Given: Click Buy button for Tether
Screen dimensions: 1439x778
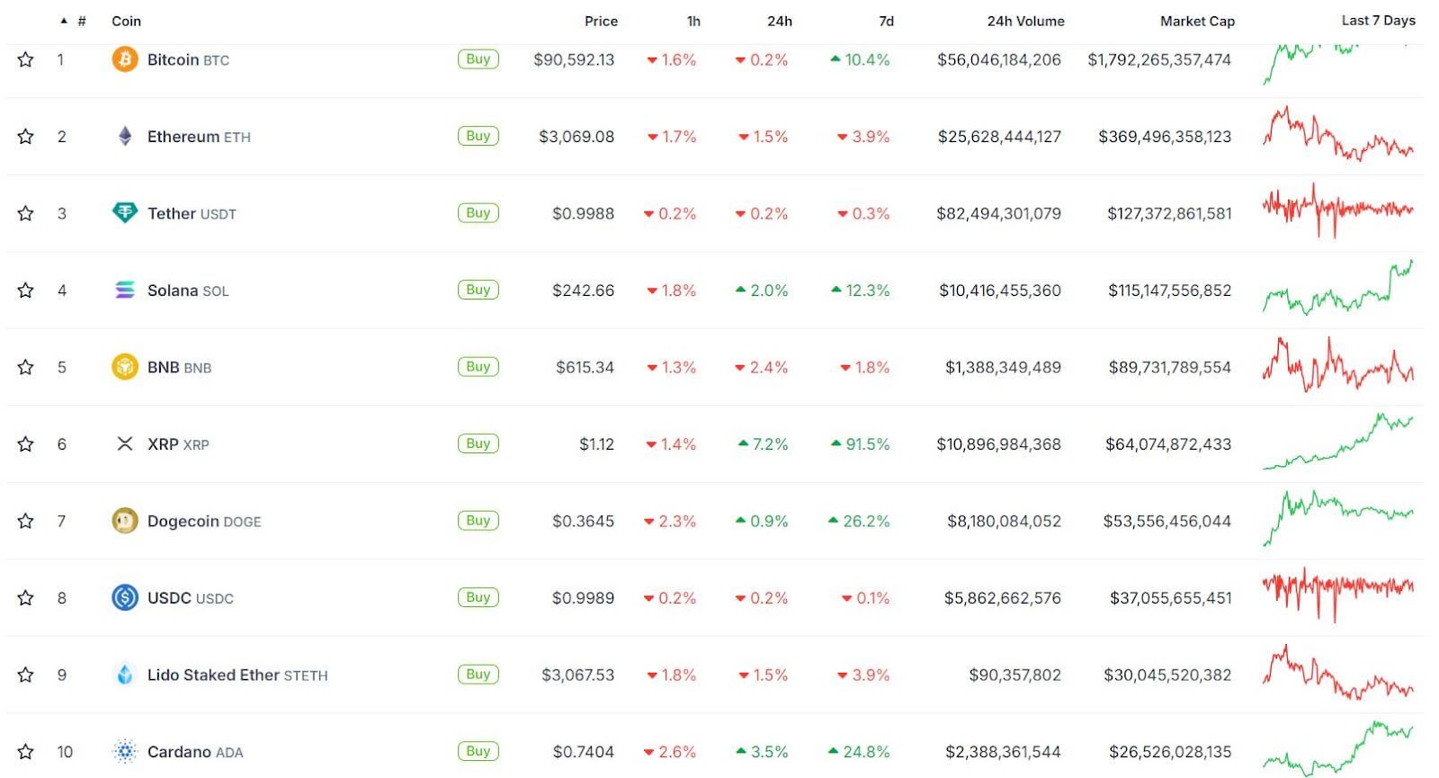Looking at the screenshot, I should [478, 213].
